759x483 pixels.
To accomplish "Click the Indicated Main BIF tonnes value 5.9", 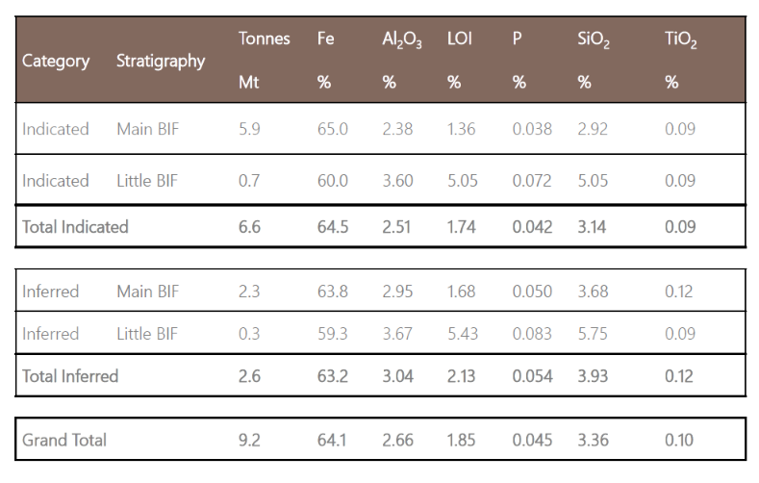I will (249, 129).
